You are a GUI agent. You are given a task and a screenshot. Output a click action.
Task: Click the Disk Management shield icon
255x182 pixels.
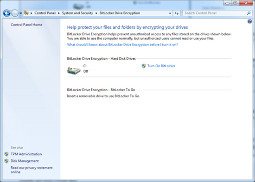tap(6, 161)
